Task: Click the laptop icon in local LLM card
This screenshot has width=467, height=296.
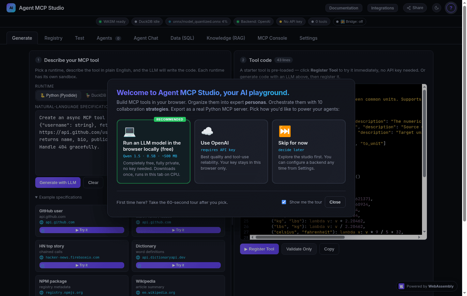Action: tap(129, 132)
